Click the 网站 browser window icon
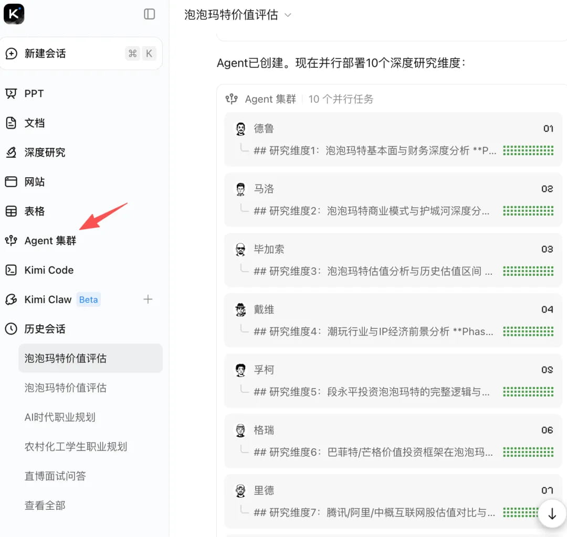The width and height of the screenshot is (567, 537). tap(11, 181)
